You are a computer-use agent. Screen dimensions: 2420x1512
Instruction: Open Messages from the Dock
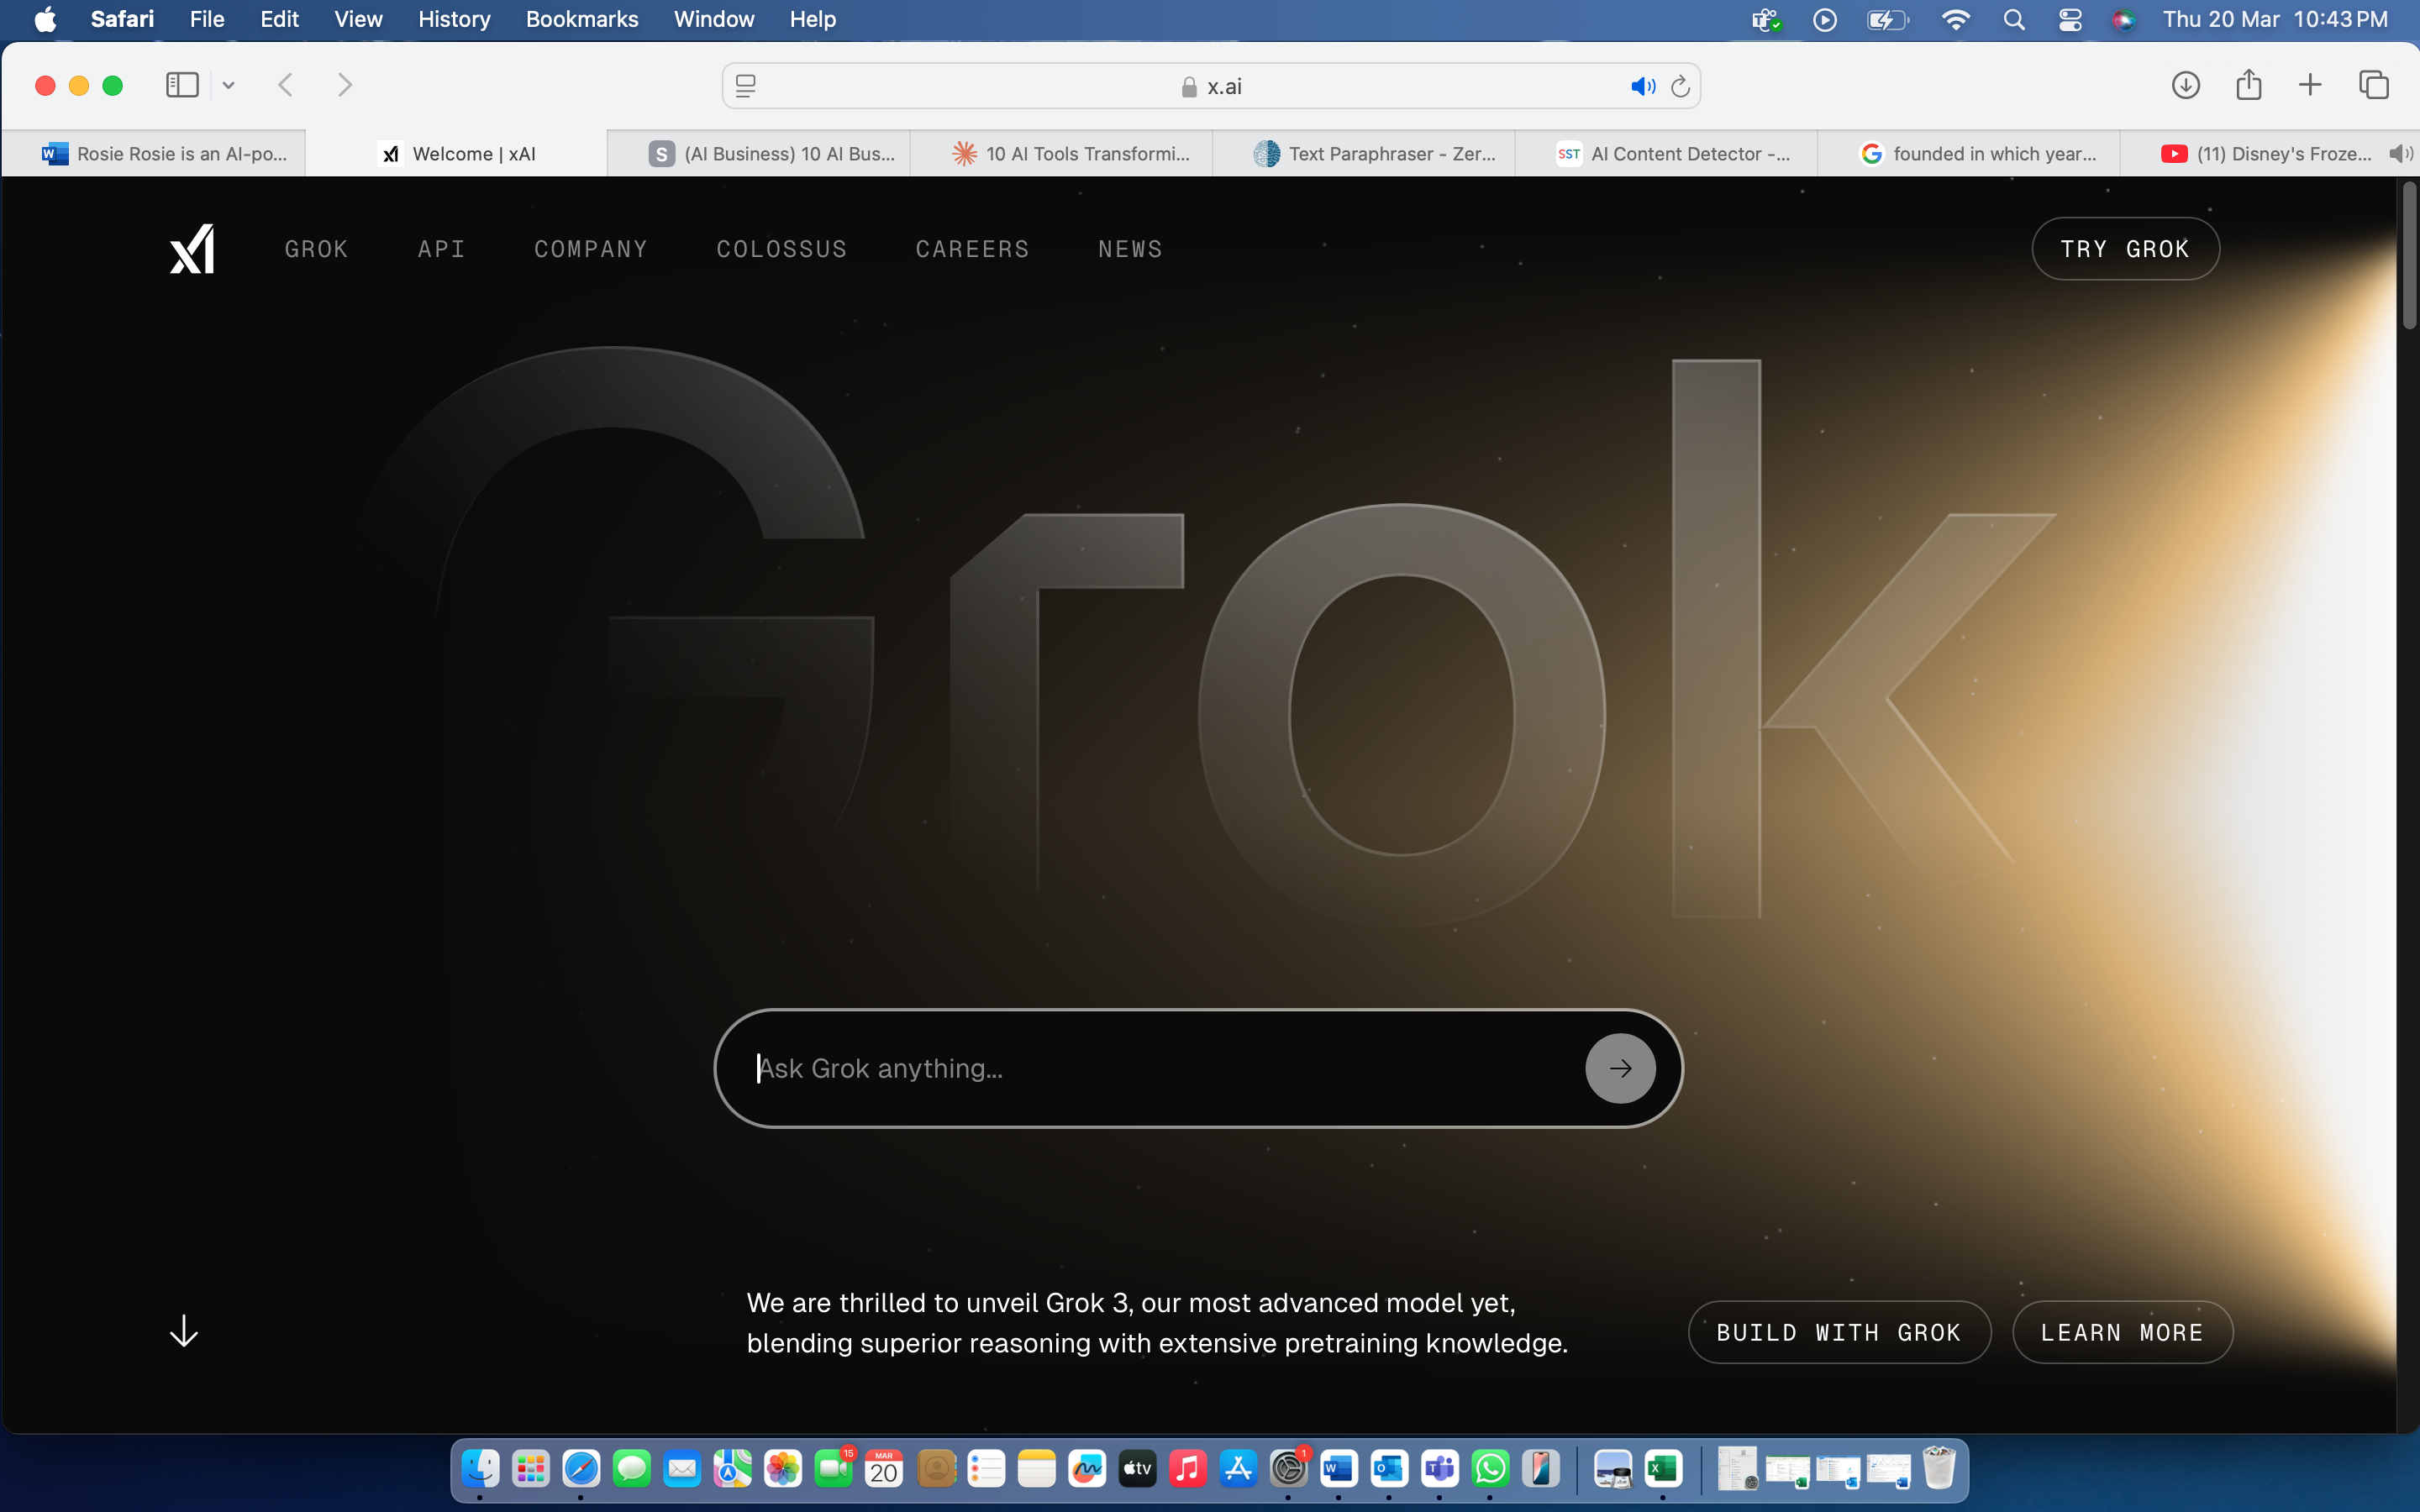coord(631,1468)
